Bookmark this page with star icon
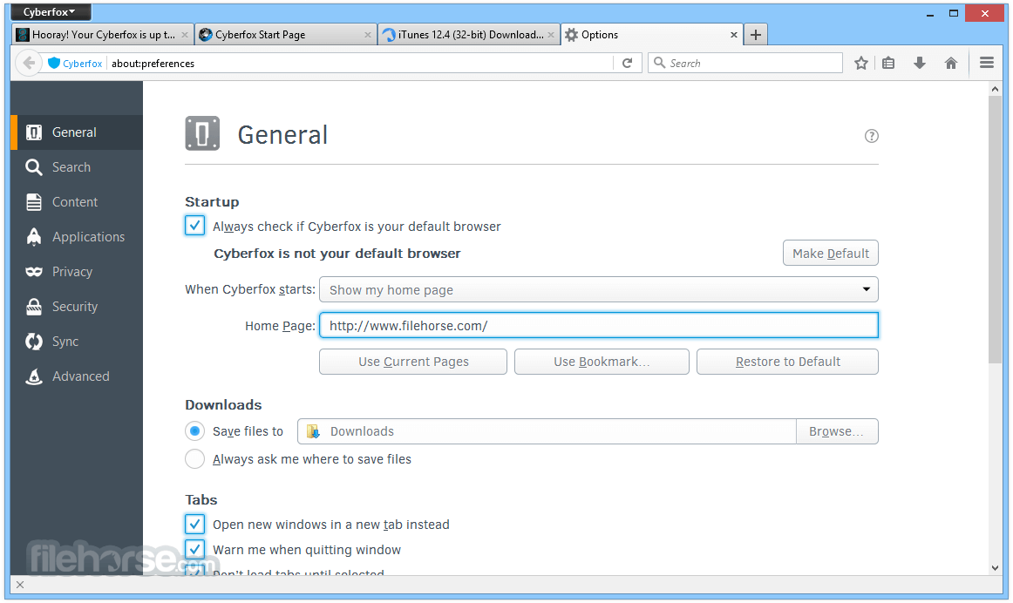The height and width of the screenshot is (603, 1013). [860, 64]
